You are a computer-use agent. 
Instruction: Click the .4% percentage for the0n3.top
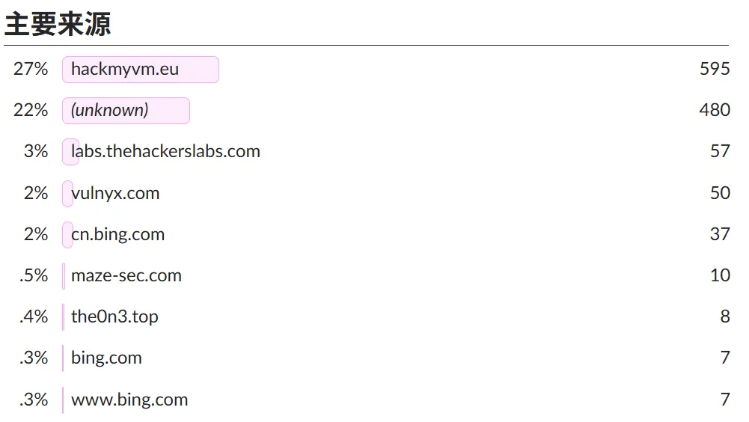tap(34, 317)
